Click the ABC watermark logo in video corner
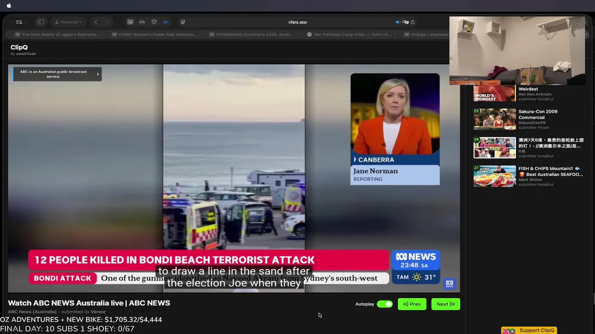595x334 pixels. coord(449,283)
